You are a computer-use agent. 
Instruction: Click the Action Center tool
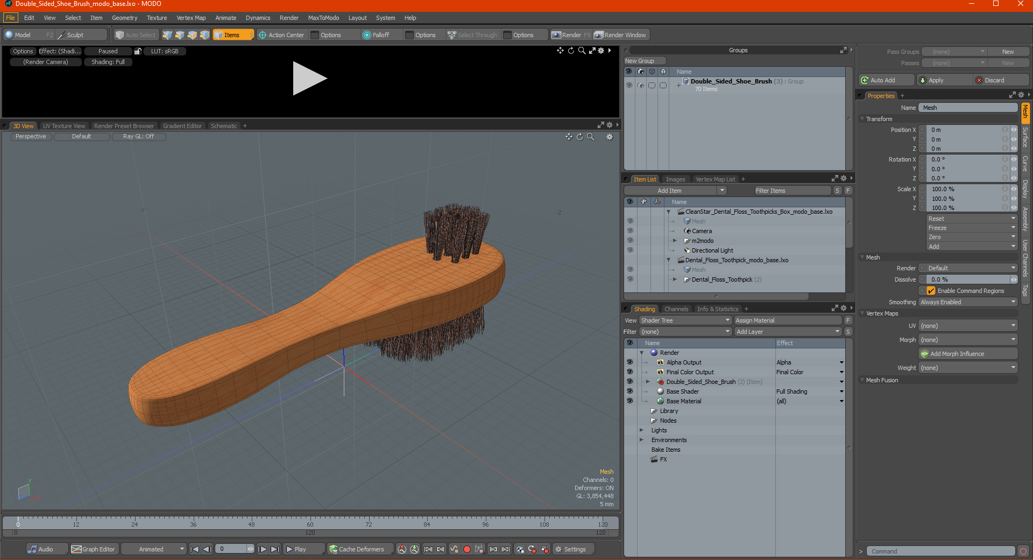(281, 35)
